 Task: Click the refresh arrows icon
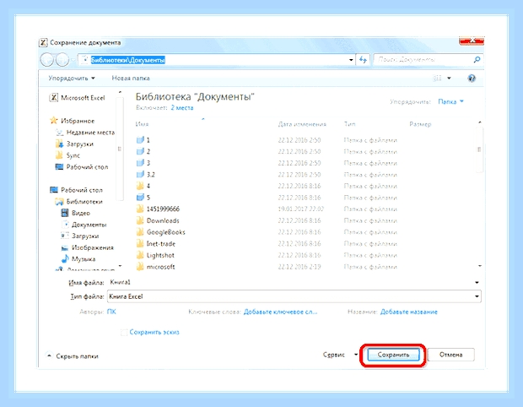363,60
